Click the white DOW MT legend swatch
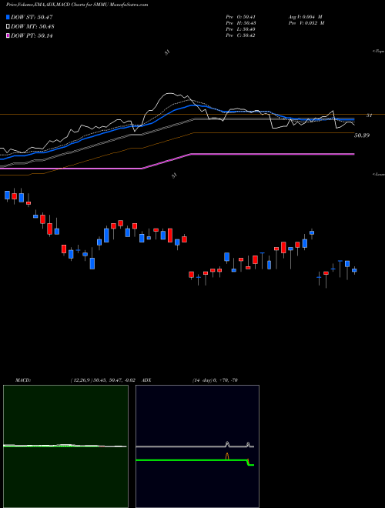Image resolution: width=385 pixels, height=508 pixels. (x=8, y=27)
